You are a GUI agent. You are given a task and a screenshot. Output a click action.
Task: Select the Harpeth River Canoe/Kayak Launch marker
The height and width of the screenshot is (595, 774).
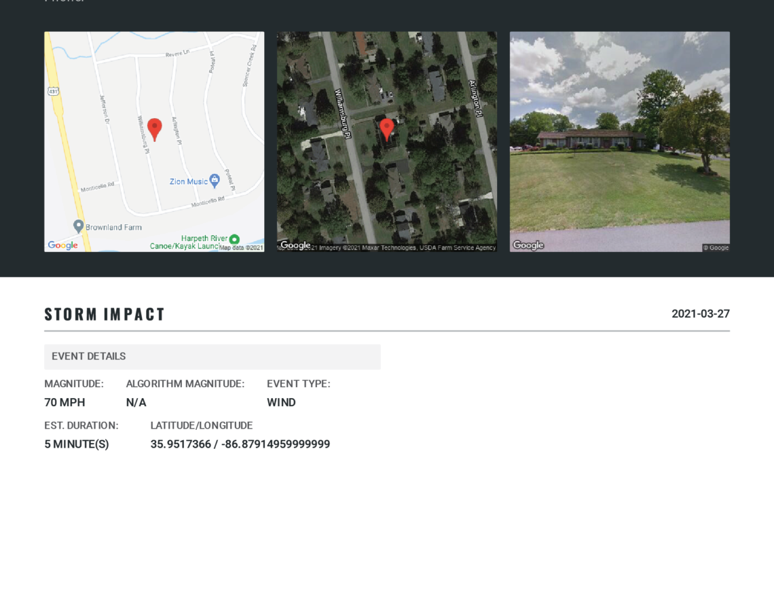point(234,239)
